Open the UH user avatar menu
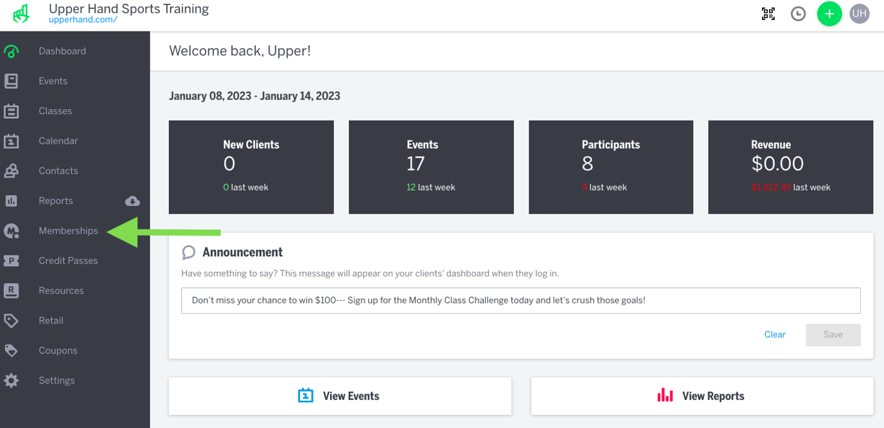This screenshot has height=428, width=884. pyautogui.click(x=859, y=13)
